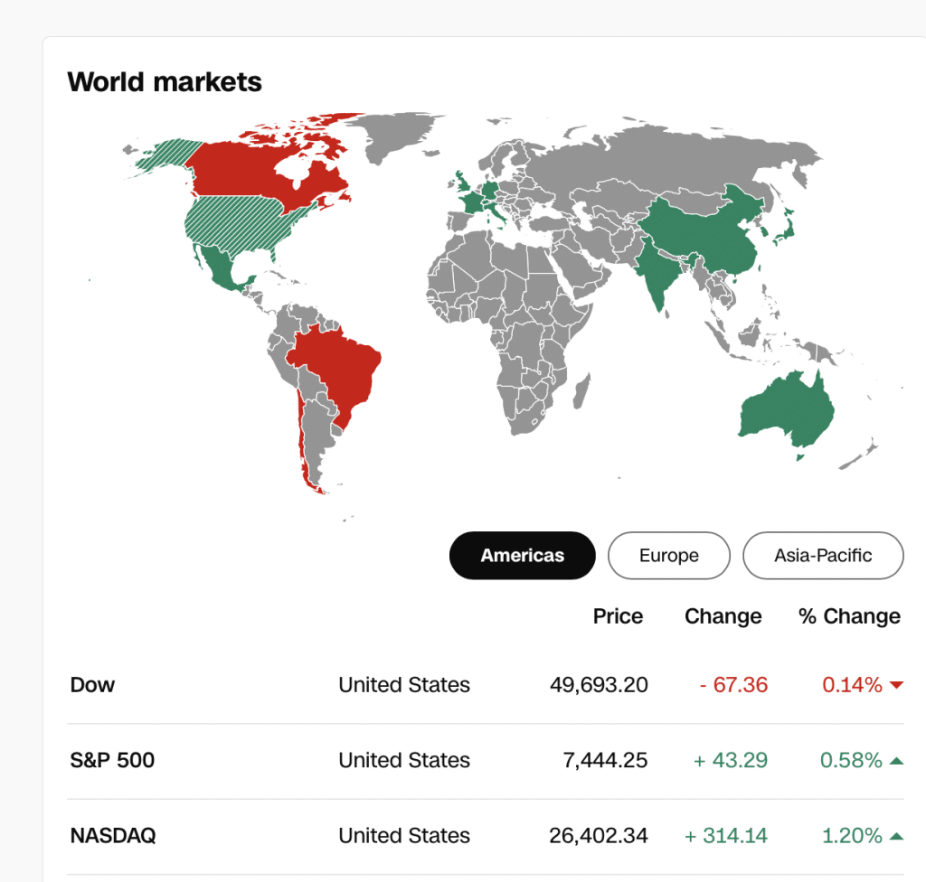Click the green up arrow beside 1.20%
The image size is (926, 882).
[896, 836]
